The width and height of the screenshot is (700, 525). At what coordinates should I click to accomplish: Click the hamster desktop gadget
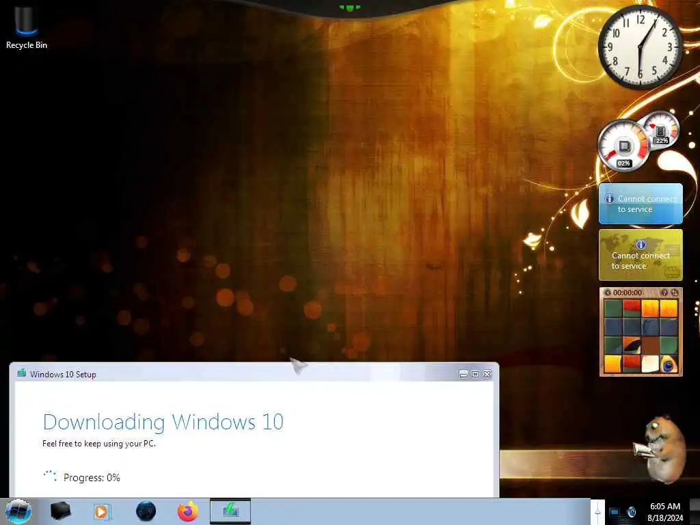coord(659,448)
